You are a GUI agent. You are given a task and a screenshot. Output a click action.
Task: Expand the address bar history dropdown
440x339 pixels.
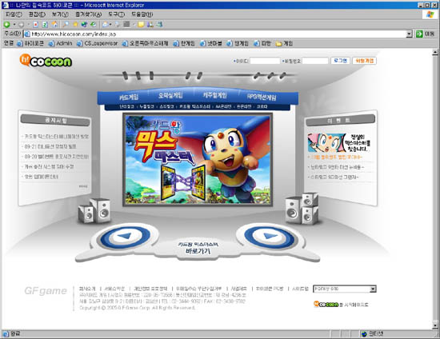[x=409, y=34]
